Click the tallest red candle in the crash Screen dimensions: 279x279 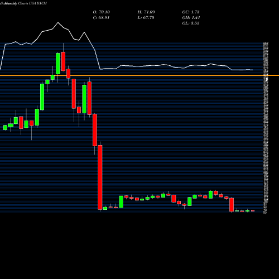pyautogui.click(x=100, y=177)
